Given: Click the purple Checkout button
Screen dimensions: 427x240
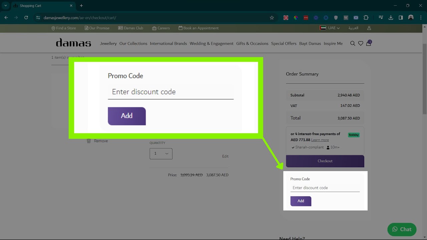Looking at the screenshot, I should click(325, 161).
